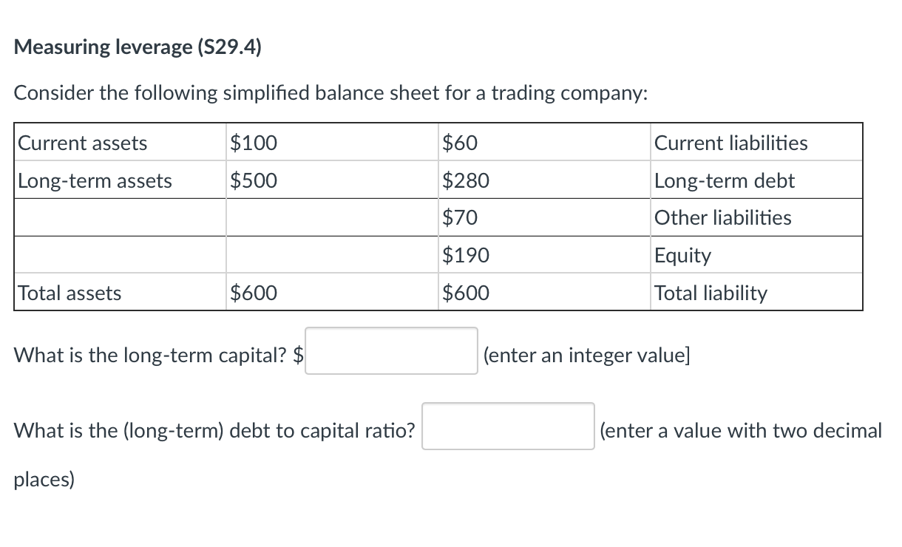Select the $190 equity value cell
This screenshot has height=547, width=902.
click(x=466, y=255)
